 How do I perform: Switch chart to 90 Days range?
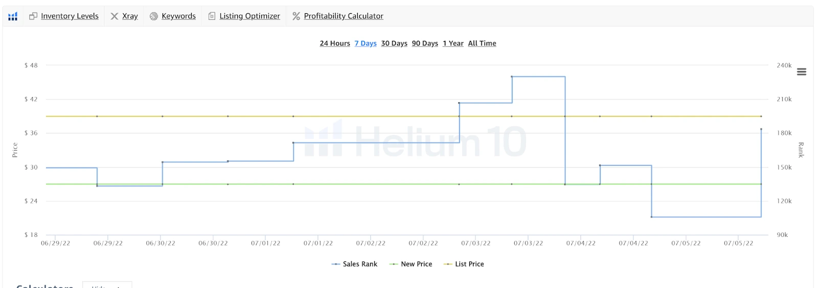425,43
